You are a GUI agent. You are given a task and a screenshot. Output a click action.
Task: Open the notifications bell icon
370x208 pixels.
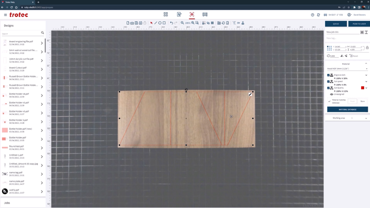click(318, 15)
